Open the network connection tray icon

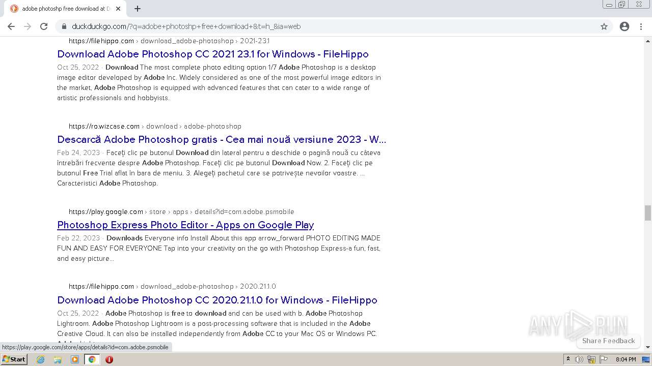pyautogui.click(x=591, y=359)
